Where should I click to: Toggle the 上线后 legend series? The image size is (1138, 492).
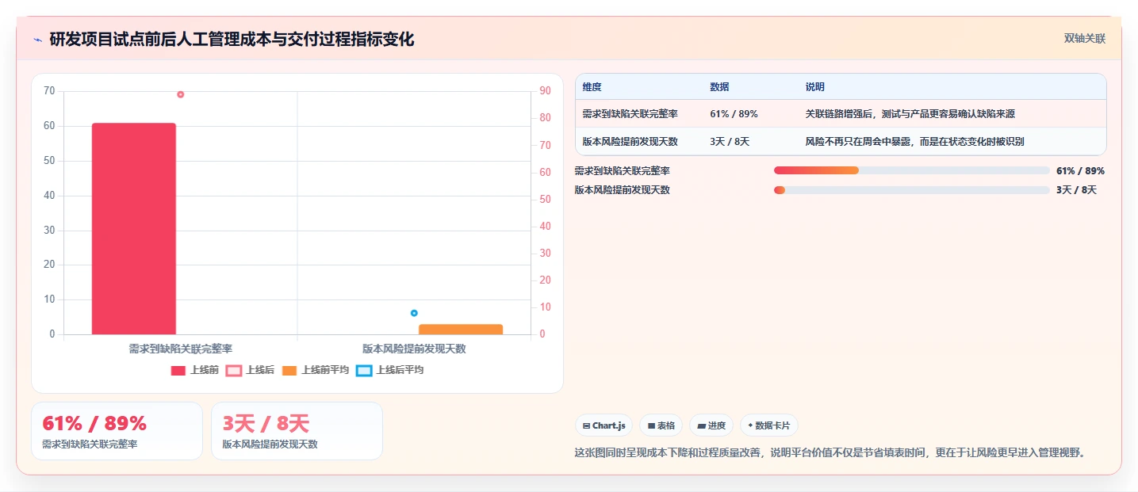point(250,370)
